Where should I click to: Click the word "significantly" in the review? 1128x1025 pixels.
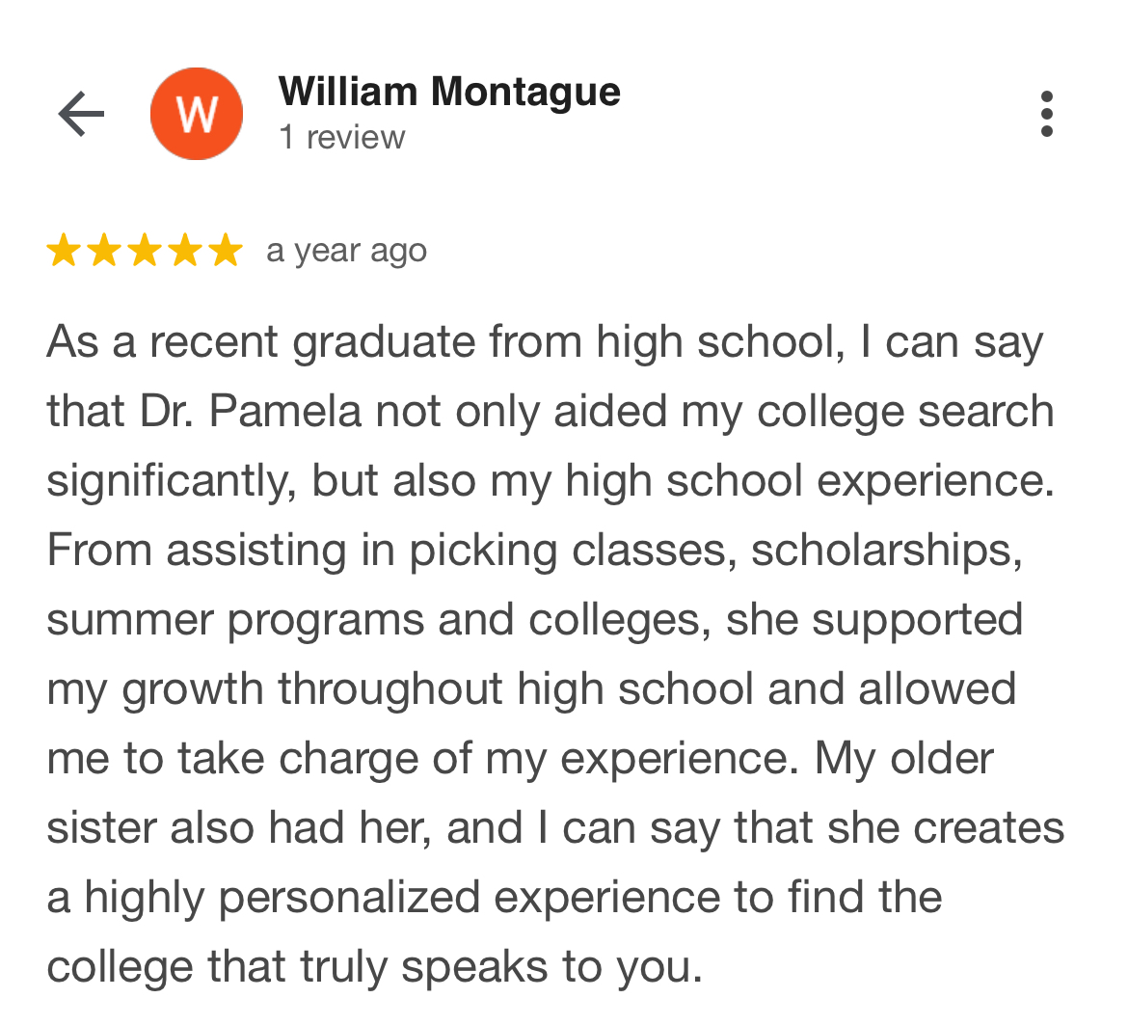coord(171,481)
